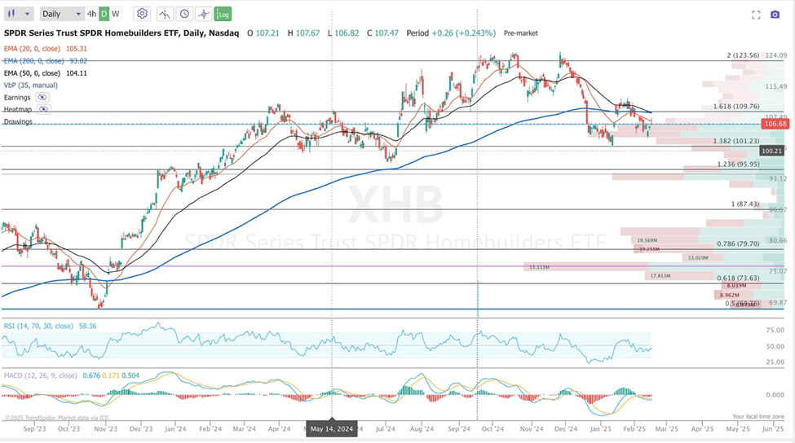795x443 pixels.
Task: Toggle the Log scale button
Action: pyautogui.click(x=223, y=14)
